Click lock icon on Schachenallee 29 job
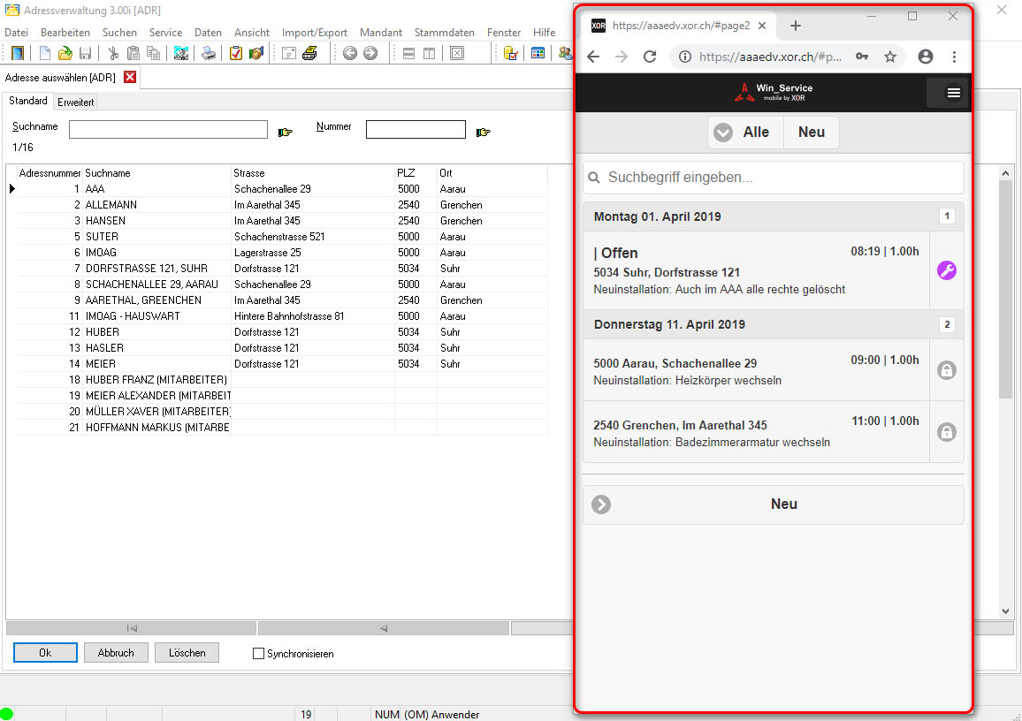Viewport: 1022px width, 721px height. click(x=946, y=370)
